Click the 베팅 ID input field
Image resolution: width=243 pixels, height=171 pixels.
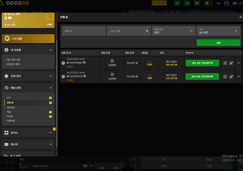click(x=84, y=31)
